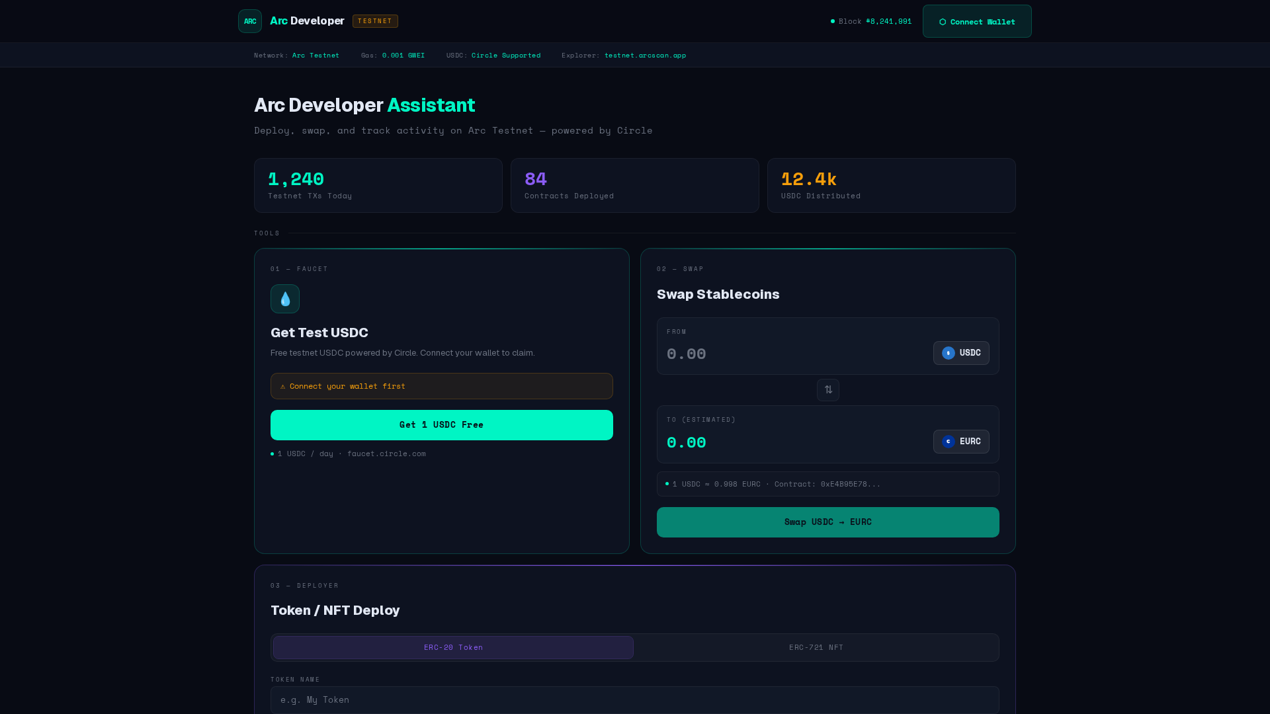Click the Circle Supported USDC status
1270x714 pixels.
click(506, 56)
